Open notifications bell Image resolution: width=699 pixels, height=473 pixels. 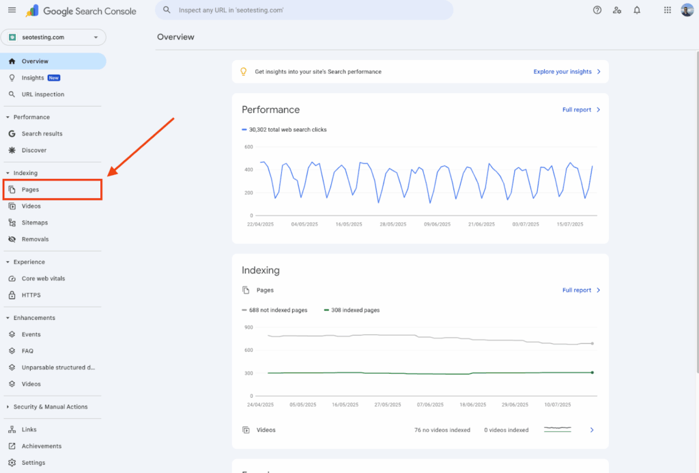point(637,10)
